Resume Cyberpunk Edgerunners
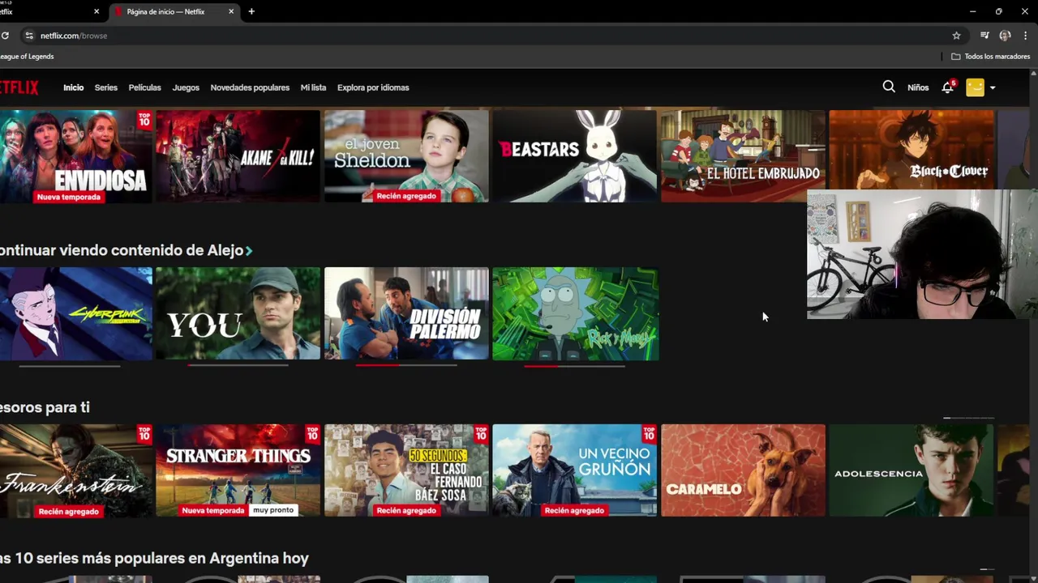This screenshot has width=1038, height=583. (x=76, y=313)
